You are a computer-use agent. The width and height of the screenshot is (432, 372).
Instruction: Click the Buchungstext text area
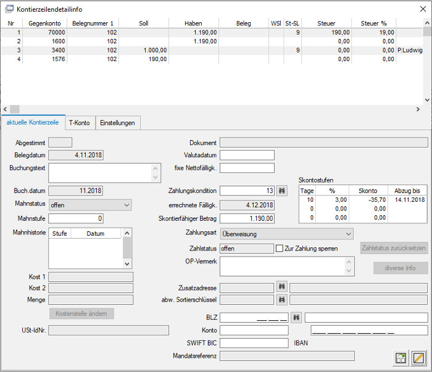click(100, 173)
